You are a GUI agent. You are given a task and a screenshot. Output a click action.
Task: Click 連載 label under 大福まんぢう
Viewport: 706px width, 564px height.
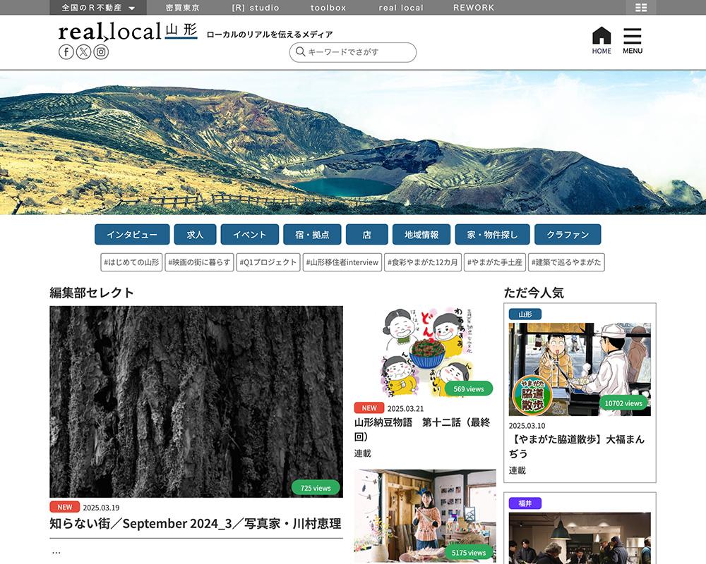coord(517,470)
